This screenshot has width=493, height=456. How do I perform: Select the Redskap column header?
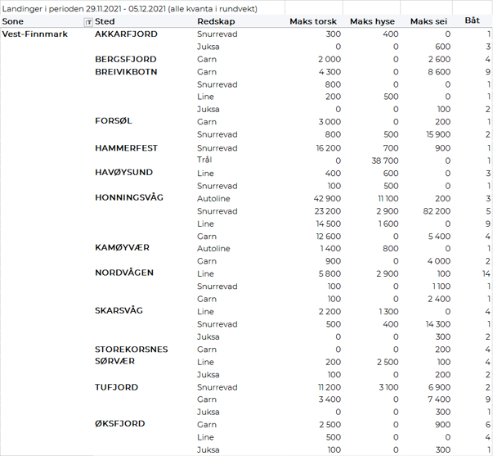pos(216,21)
